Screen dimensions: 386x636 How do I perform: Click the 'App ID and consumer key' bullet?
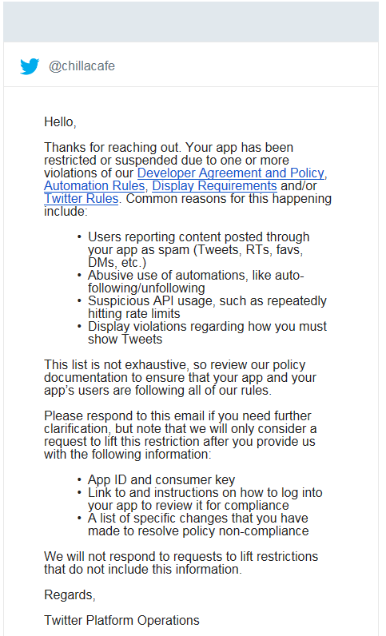(161, 479)
